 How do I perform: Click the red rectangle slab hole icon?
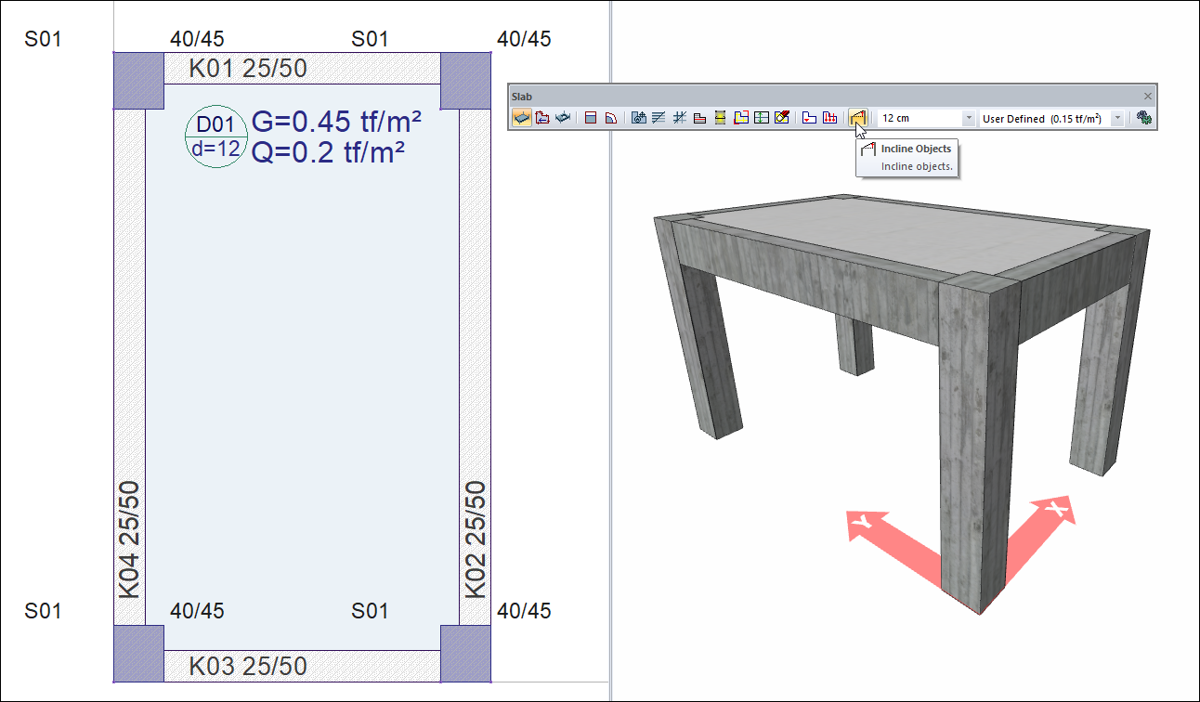[x=590, y=118]
